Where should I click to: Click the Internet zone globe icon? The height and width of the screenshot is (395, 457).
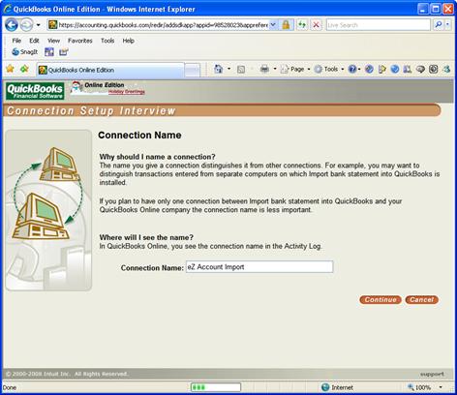click(x=325, y=387)
